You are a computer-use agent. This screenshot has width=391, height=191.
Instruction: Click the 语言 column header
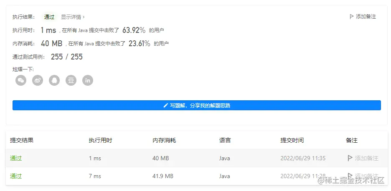pyautogui.click(x=225, y=140)
